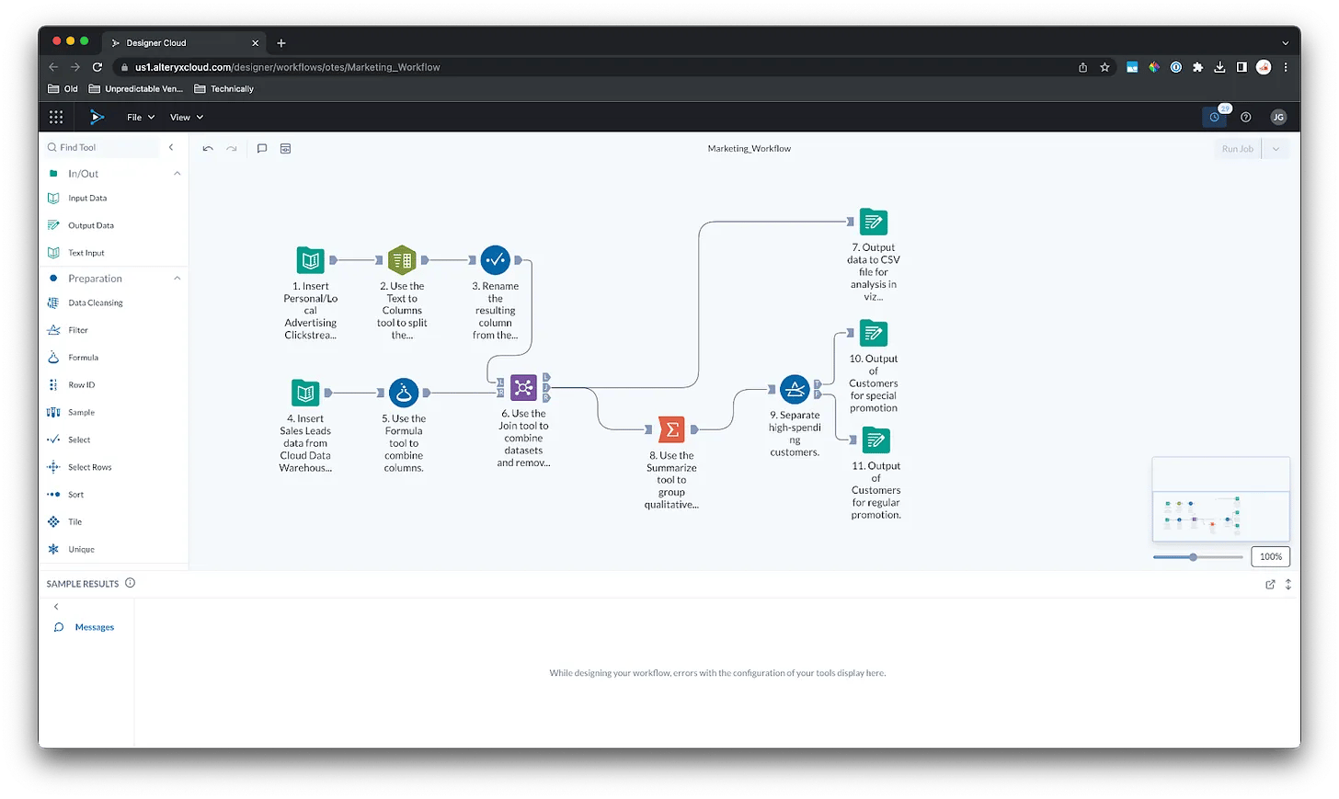
Task: Collapse the Preparation tool category
Action: 177,278
